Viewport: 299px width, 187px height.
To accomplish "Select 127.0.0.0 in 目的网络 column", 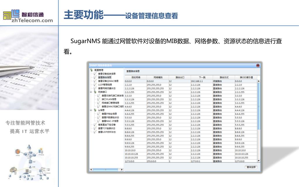I will pos(136,161).
